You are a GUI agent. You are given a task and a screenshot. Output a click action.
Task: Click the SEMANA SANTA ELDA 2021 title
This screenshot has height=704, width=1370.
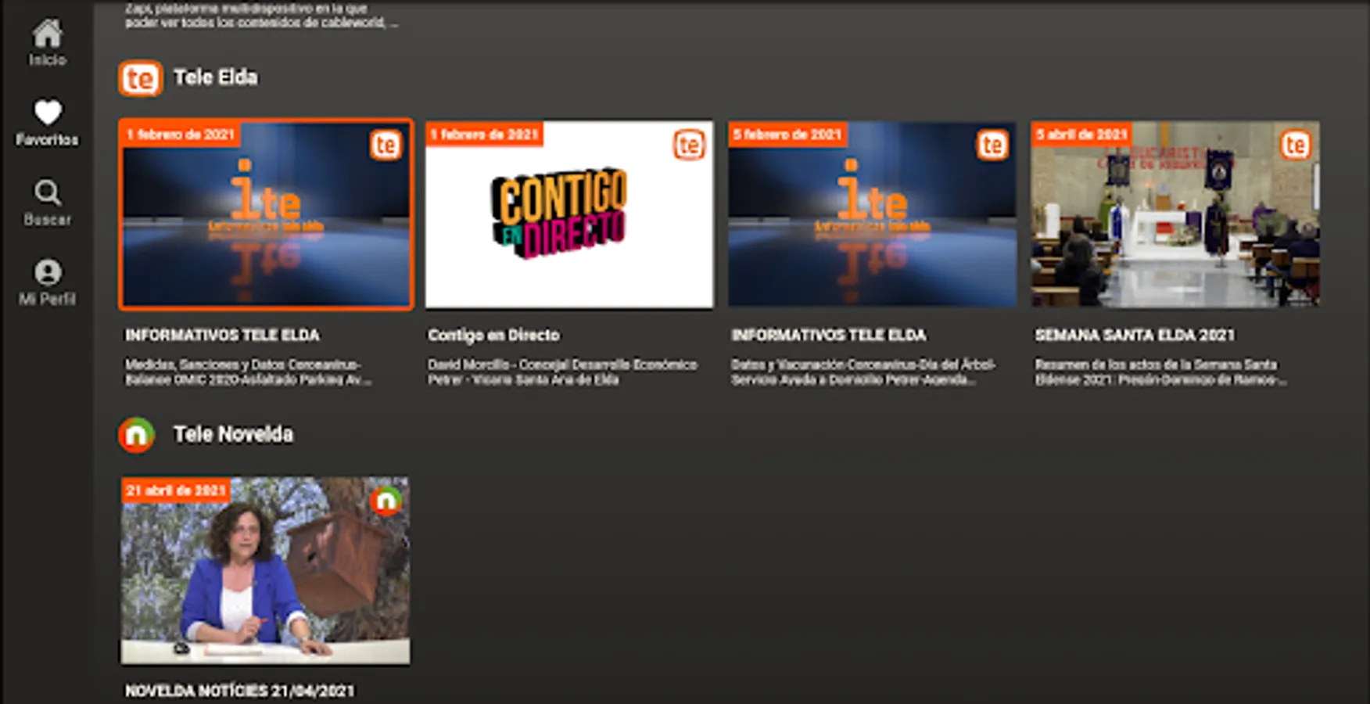tap(1135, 335)
